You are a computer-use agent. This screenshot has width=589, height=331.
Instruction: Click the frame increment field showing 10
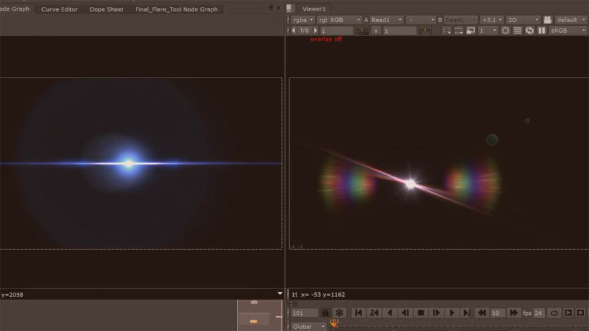click(x=497, y=313)
